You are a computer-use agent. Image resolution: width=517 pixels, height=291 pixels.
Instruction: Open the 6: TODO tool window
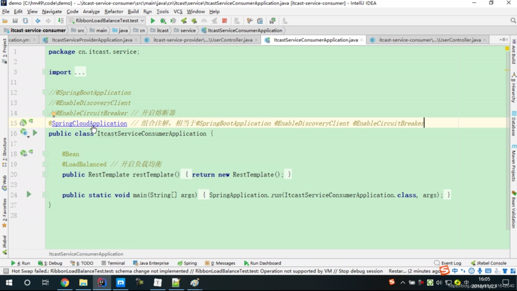coord(82,263)
